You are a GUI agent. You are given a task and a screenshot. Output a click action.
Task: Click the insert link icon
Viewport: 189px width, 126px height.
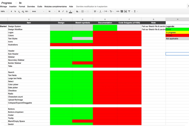pos(118,11)
